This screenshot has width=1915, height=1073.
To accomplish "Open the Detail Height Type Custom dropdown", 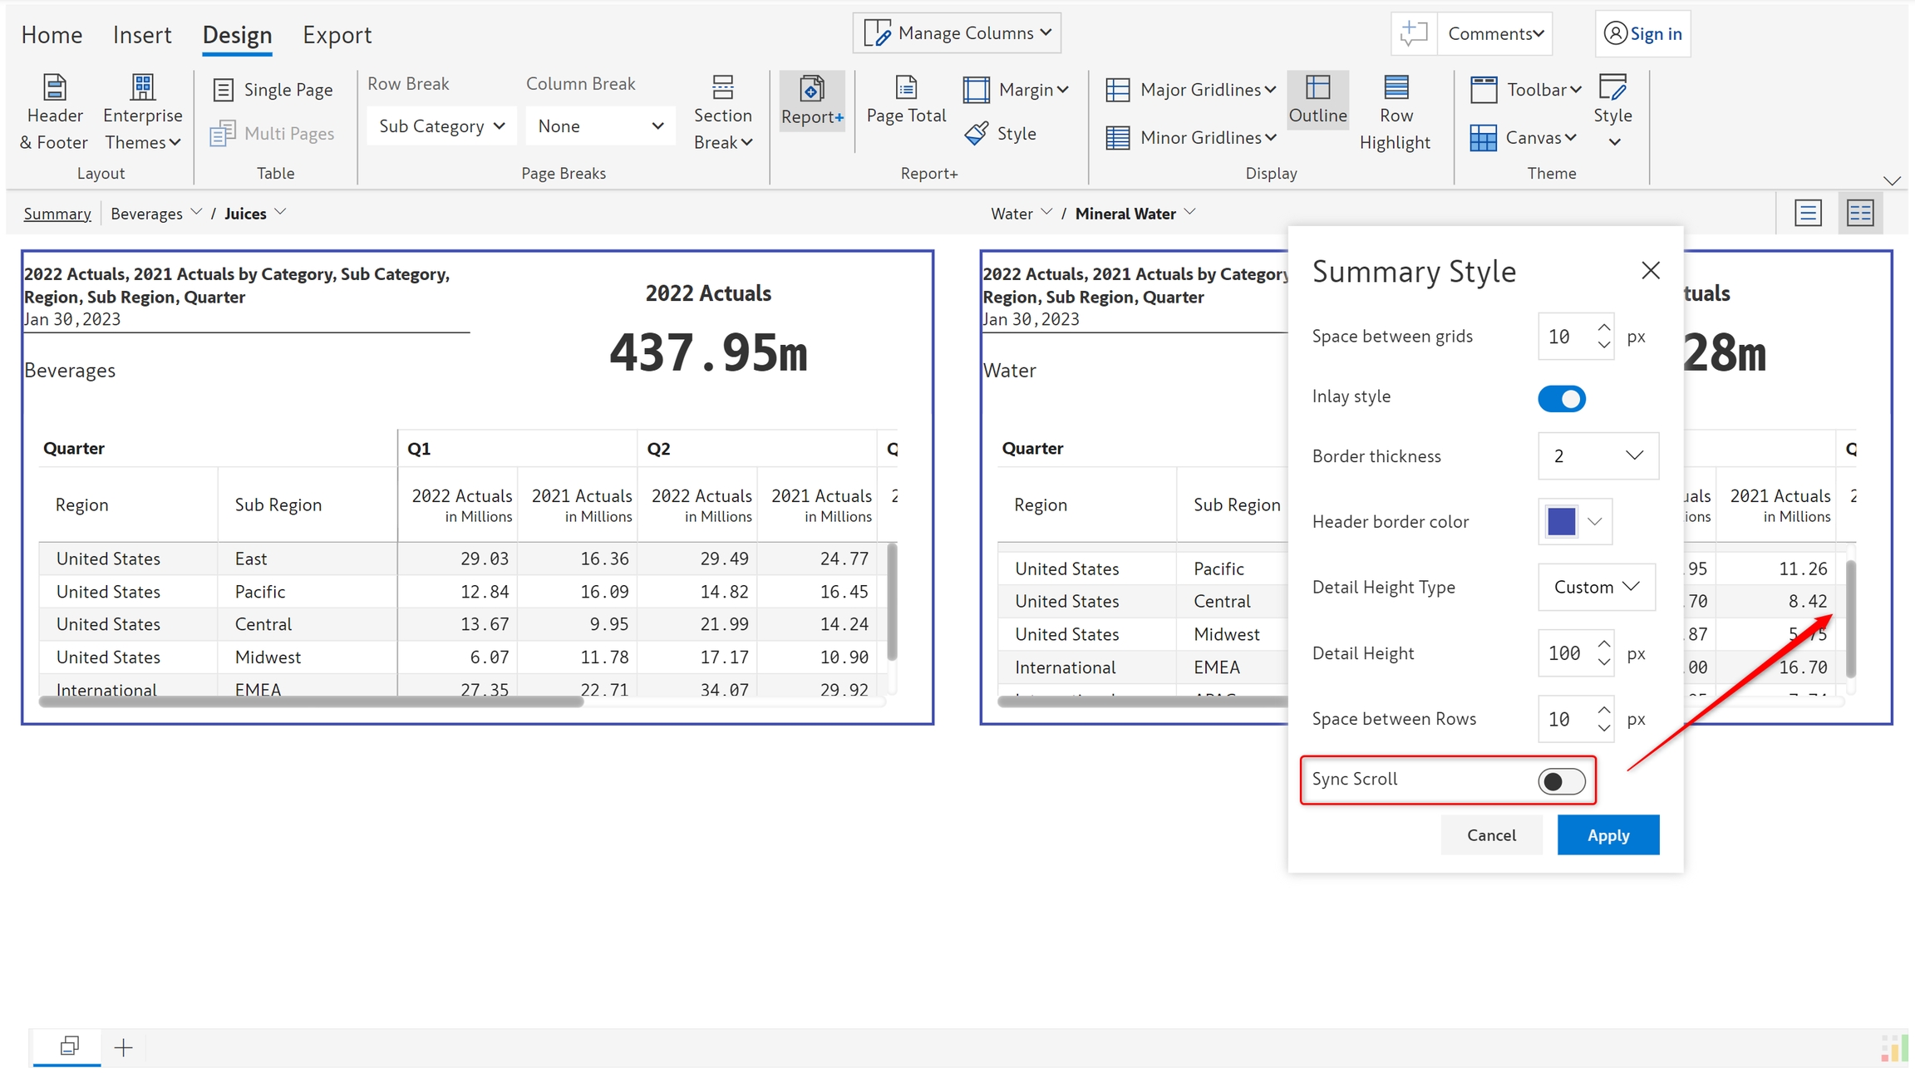I will coord(1596,587).
